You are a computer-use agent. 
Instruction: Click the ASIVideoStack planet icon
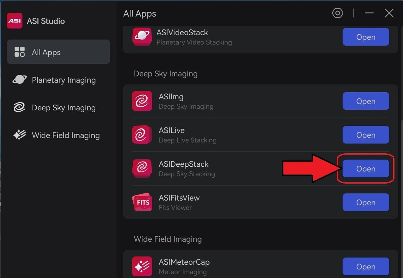[x=142, y=37]
